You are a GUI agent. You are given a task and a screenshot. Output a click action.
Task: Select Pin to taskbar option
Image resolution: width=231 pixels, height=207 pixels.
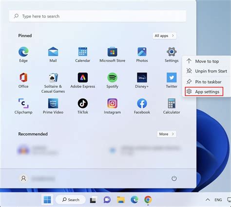(207, 82)
